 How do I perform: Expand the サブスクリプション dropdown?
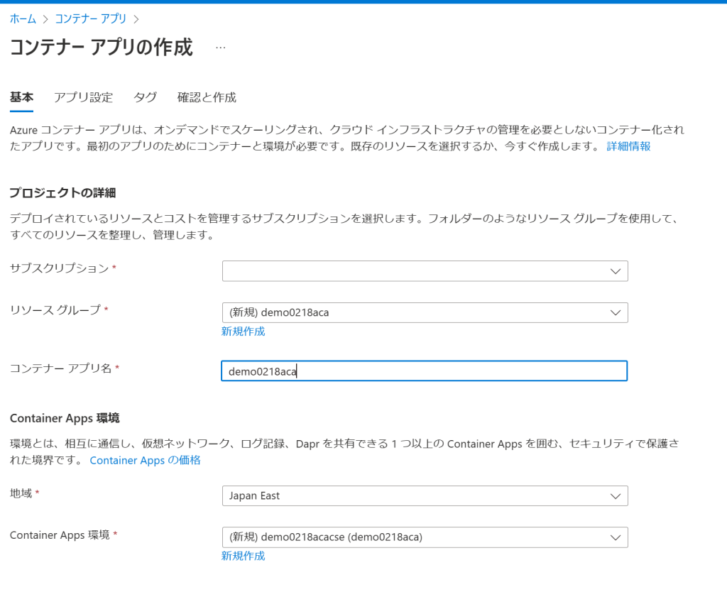tap(425, 271)
